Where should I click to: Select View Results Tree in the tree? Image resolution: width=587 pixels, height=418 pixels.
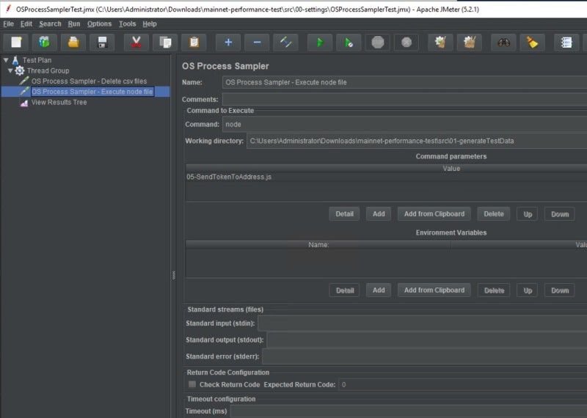coord(59,102)
